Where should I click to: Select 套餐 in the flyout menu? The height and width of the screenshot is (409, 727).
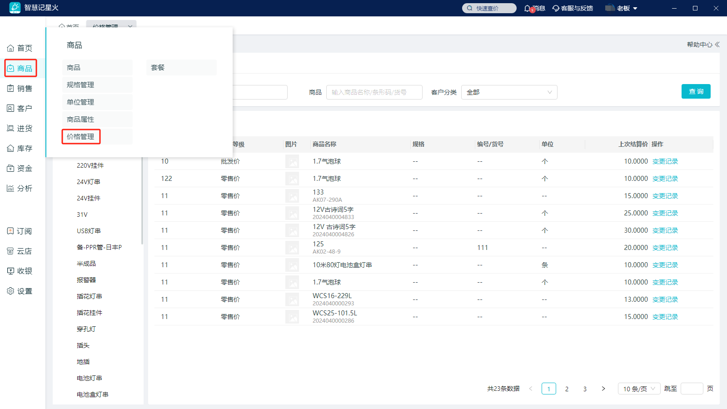[x=181, y=68]
